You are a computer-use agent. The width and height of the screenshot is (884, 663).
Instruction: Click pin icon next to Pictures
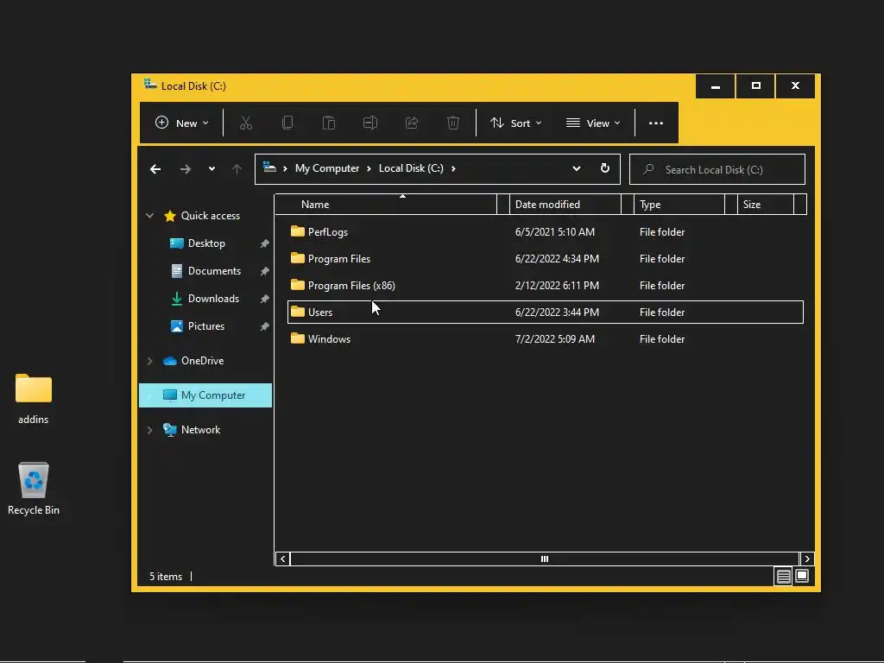pyautogui.click(x=264, y=326)
